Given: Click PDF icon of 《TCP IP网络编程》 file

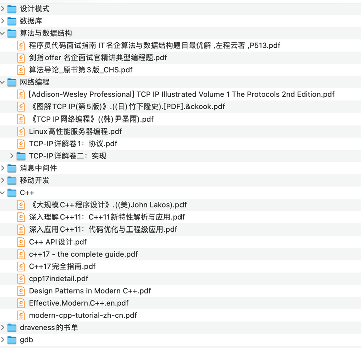Looking at the screenshot, I should [x=21, y=119].
